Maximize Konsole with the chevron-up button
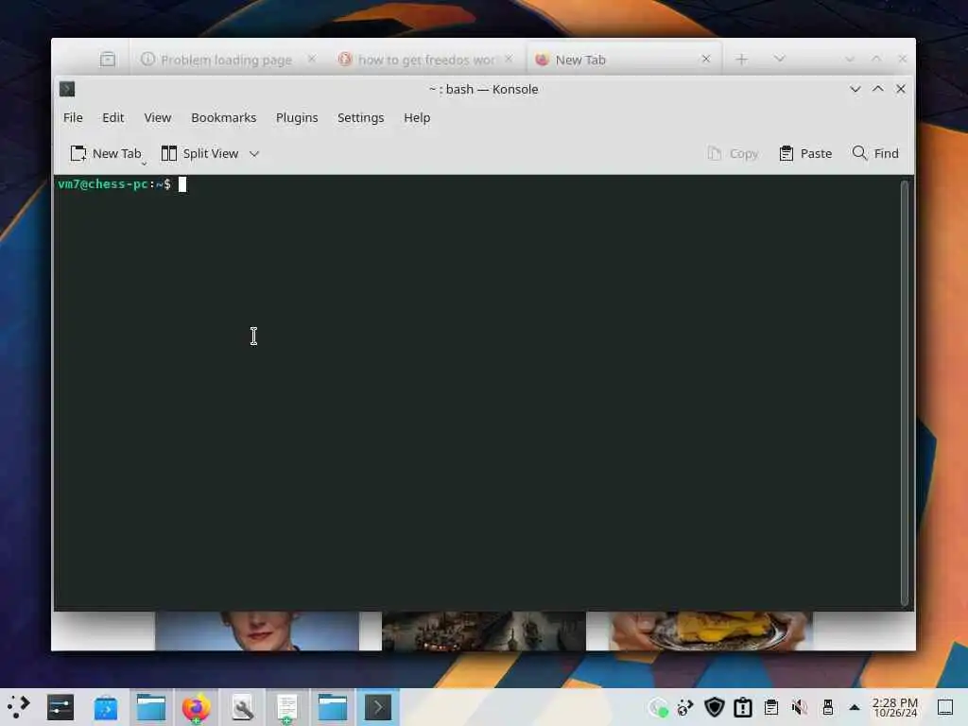Viewport: 968px width, 726px height. click(878, 89)
